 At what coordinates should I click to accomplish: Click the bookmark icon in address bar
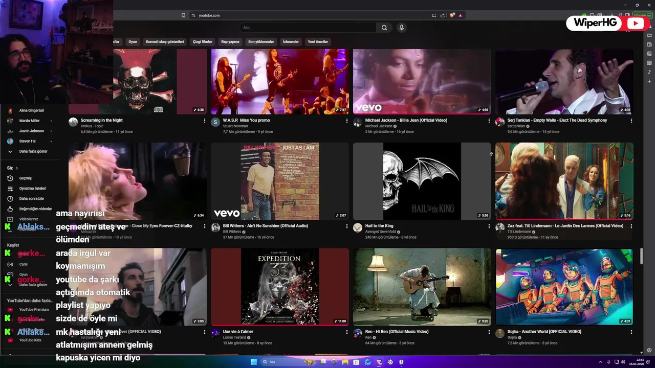point(183,15)
